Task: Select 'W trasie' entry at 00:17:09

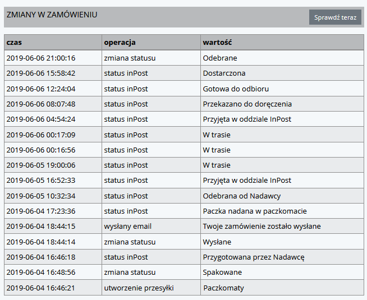Action: (x=217, y=135)
